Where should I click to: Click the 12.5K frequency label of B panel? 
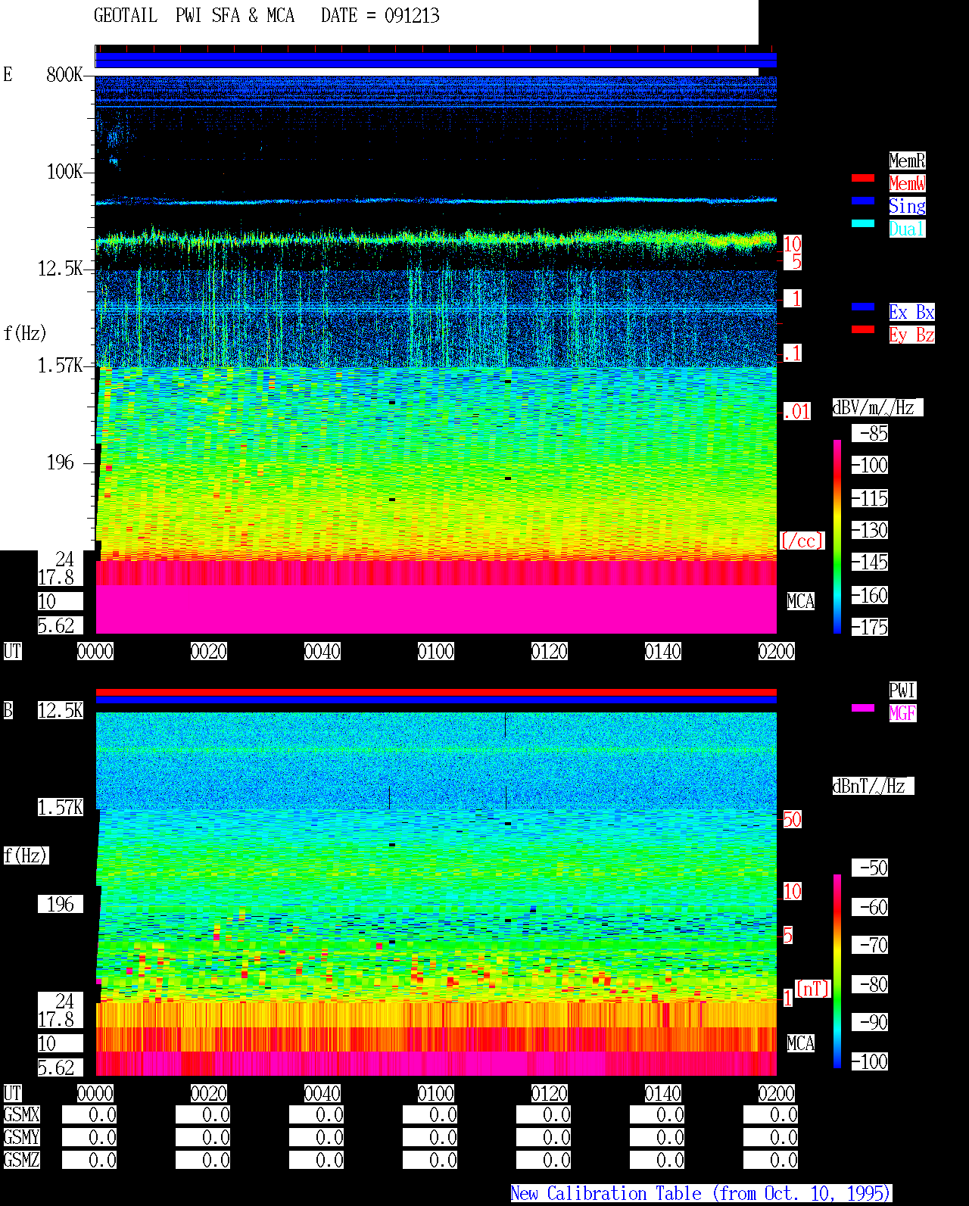(x=61, y=710)
